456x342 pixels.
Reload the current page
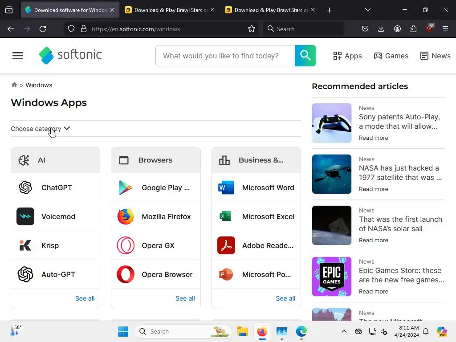click(x=43, y=29)
